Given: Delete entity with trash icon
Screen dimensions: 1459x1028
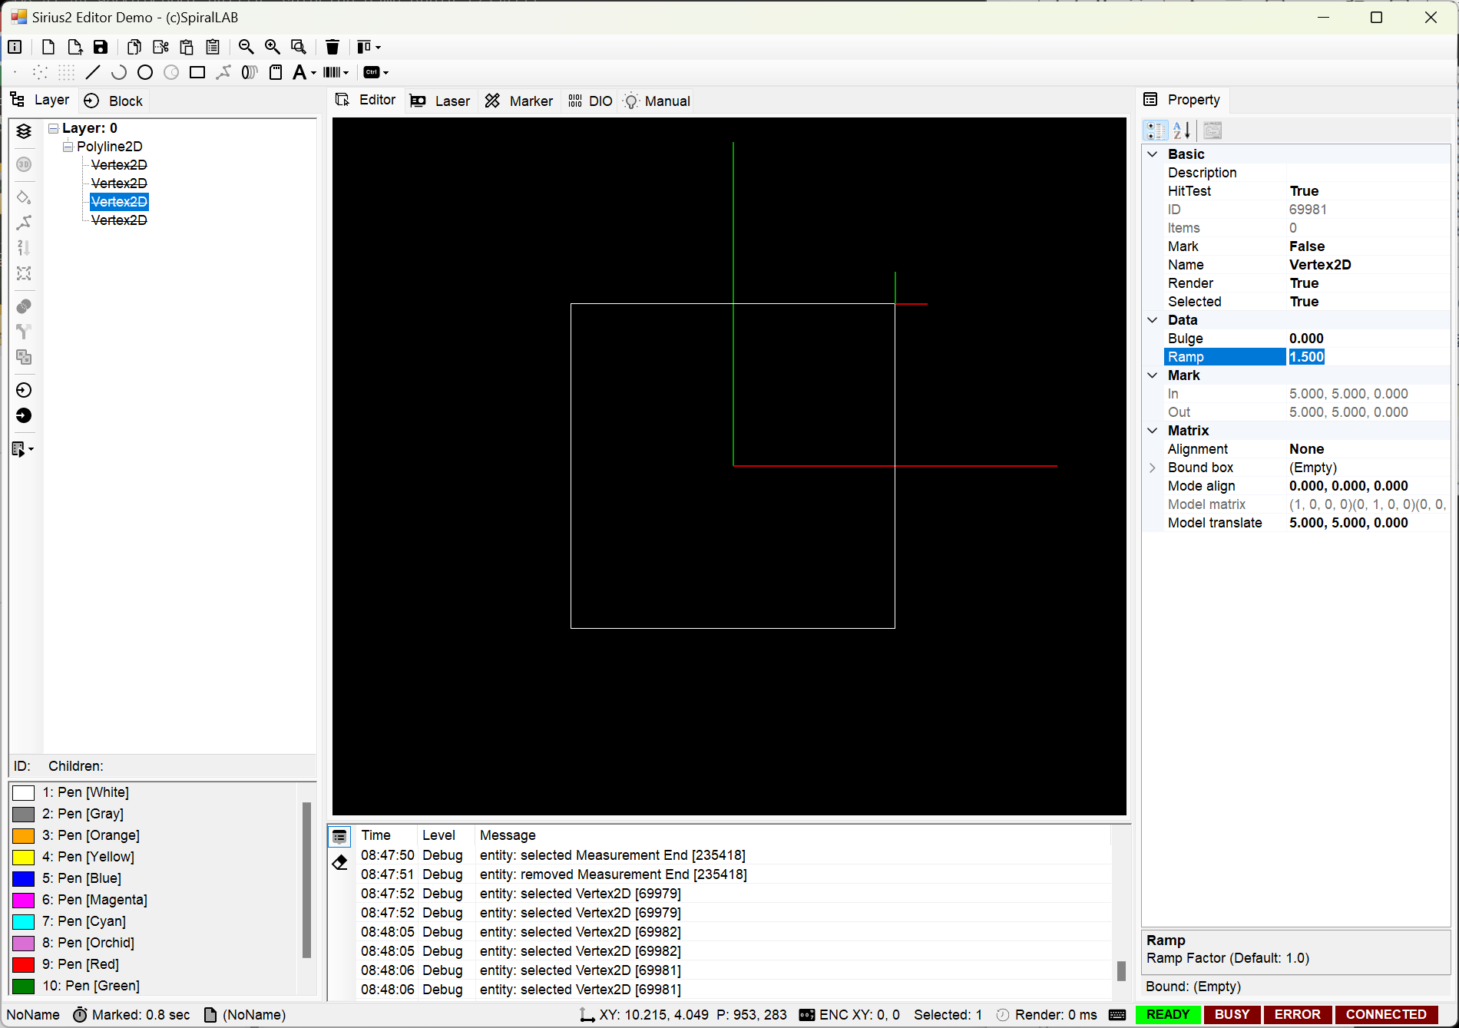Looking at the screenshot, I should click(x=332, y=47).
